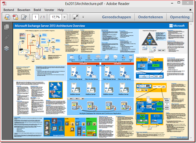Open the Beeld menu
Viewport: 196px width, 143px height.
click(37, 10)
